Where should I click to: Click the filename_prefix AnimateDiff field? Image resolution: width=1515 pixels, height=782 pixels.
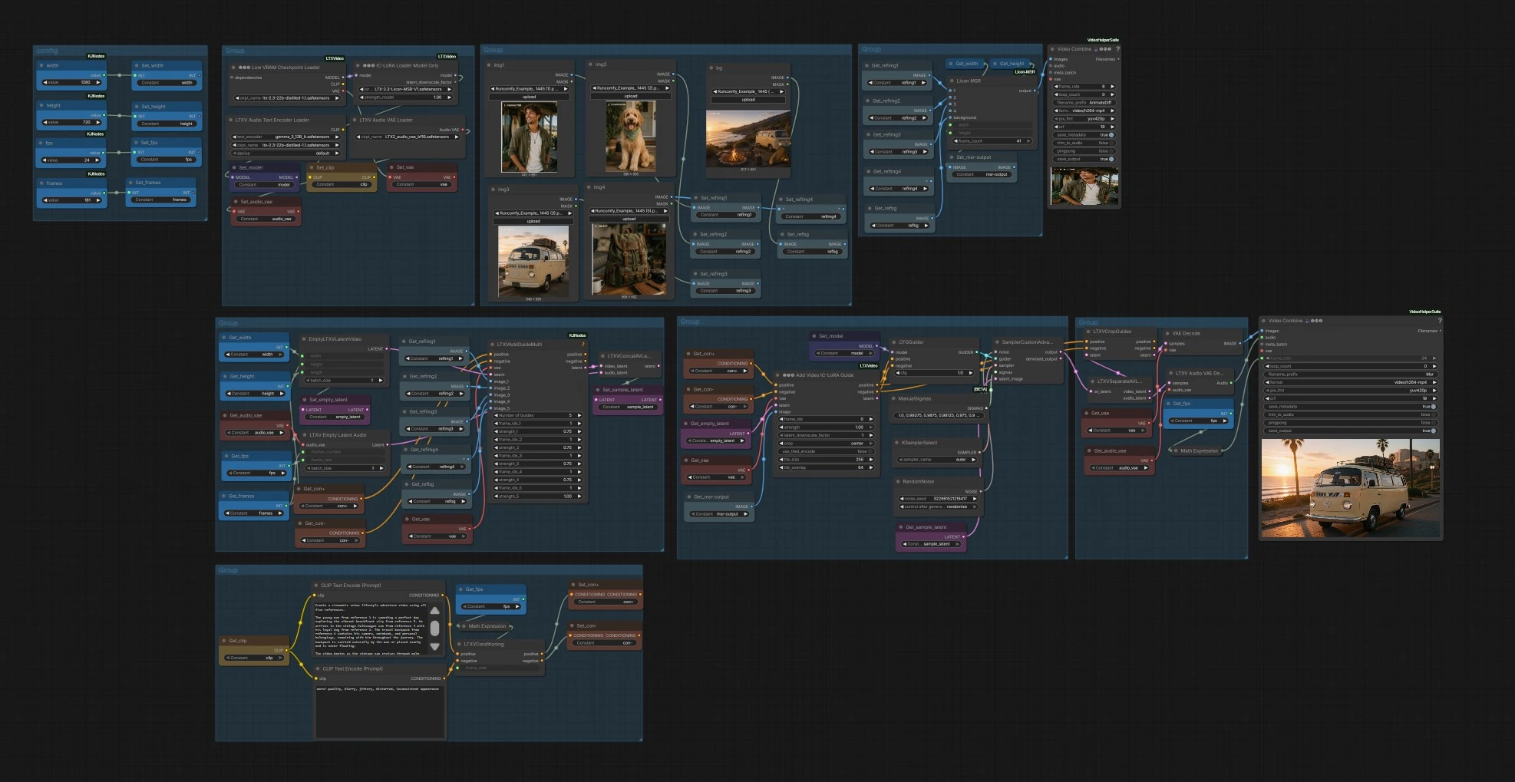[x=1084, y=103]
